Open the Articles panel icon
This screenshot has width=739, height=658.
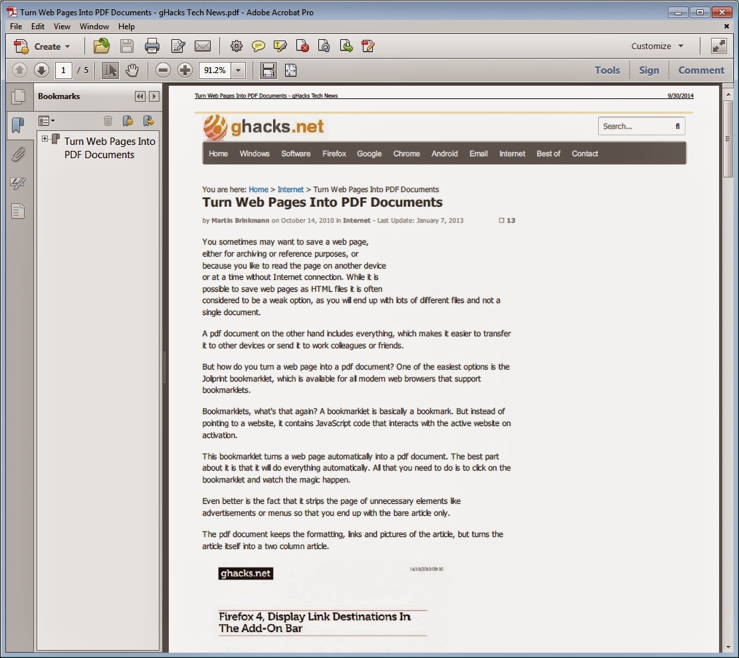[19, 211]
